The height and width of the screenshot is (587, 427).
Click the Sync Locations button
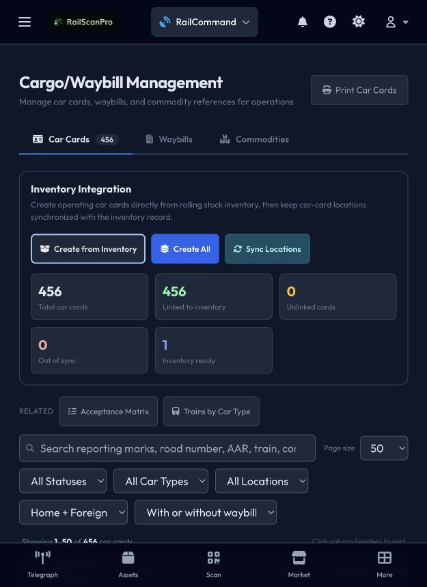pos(267,248)
